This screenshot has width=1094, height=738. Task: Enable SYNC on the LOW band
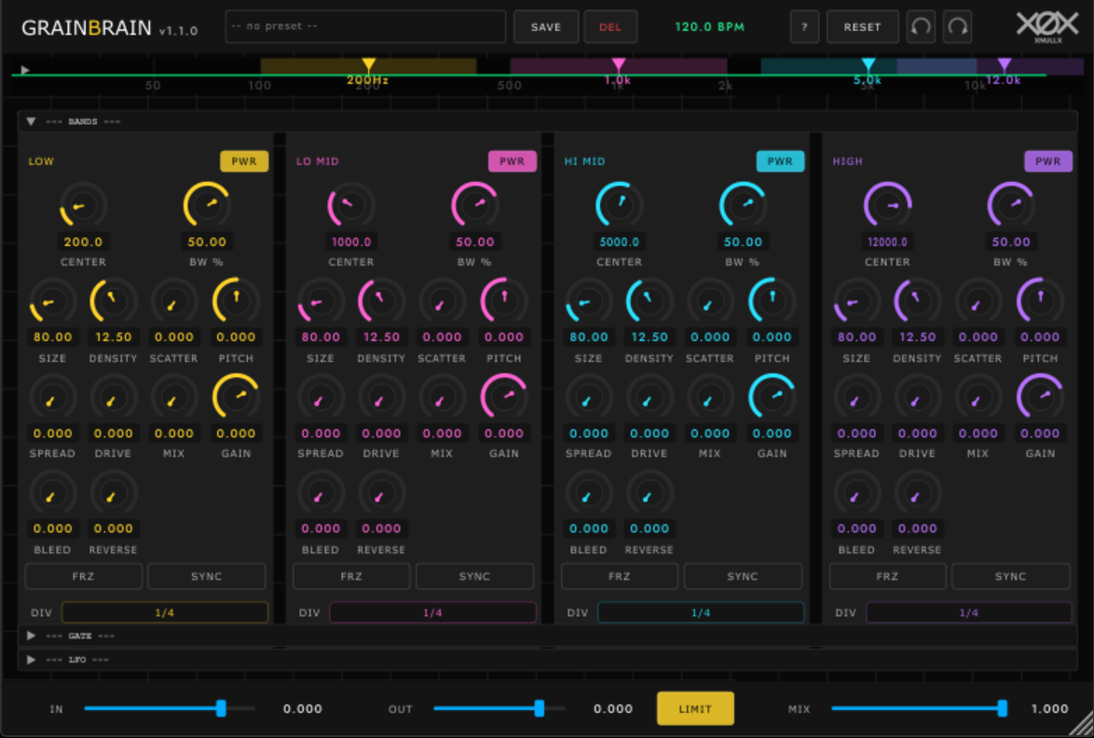click(207, 576)
